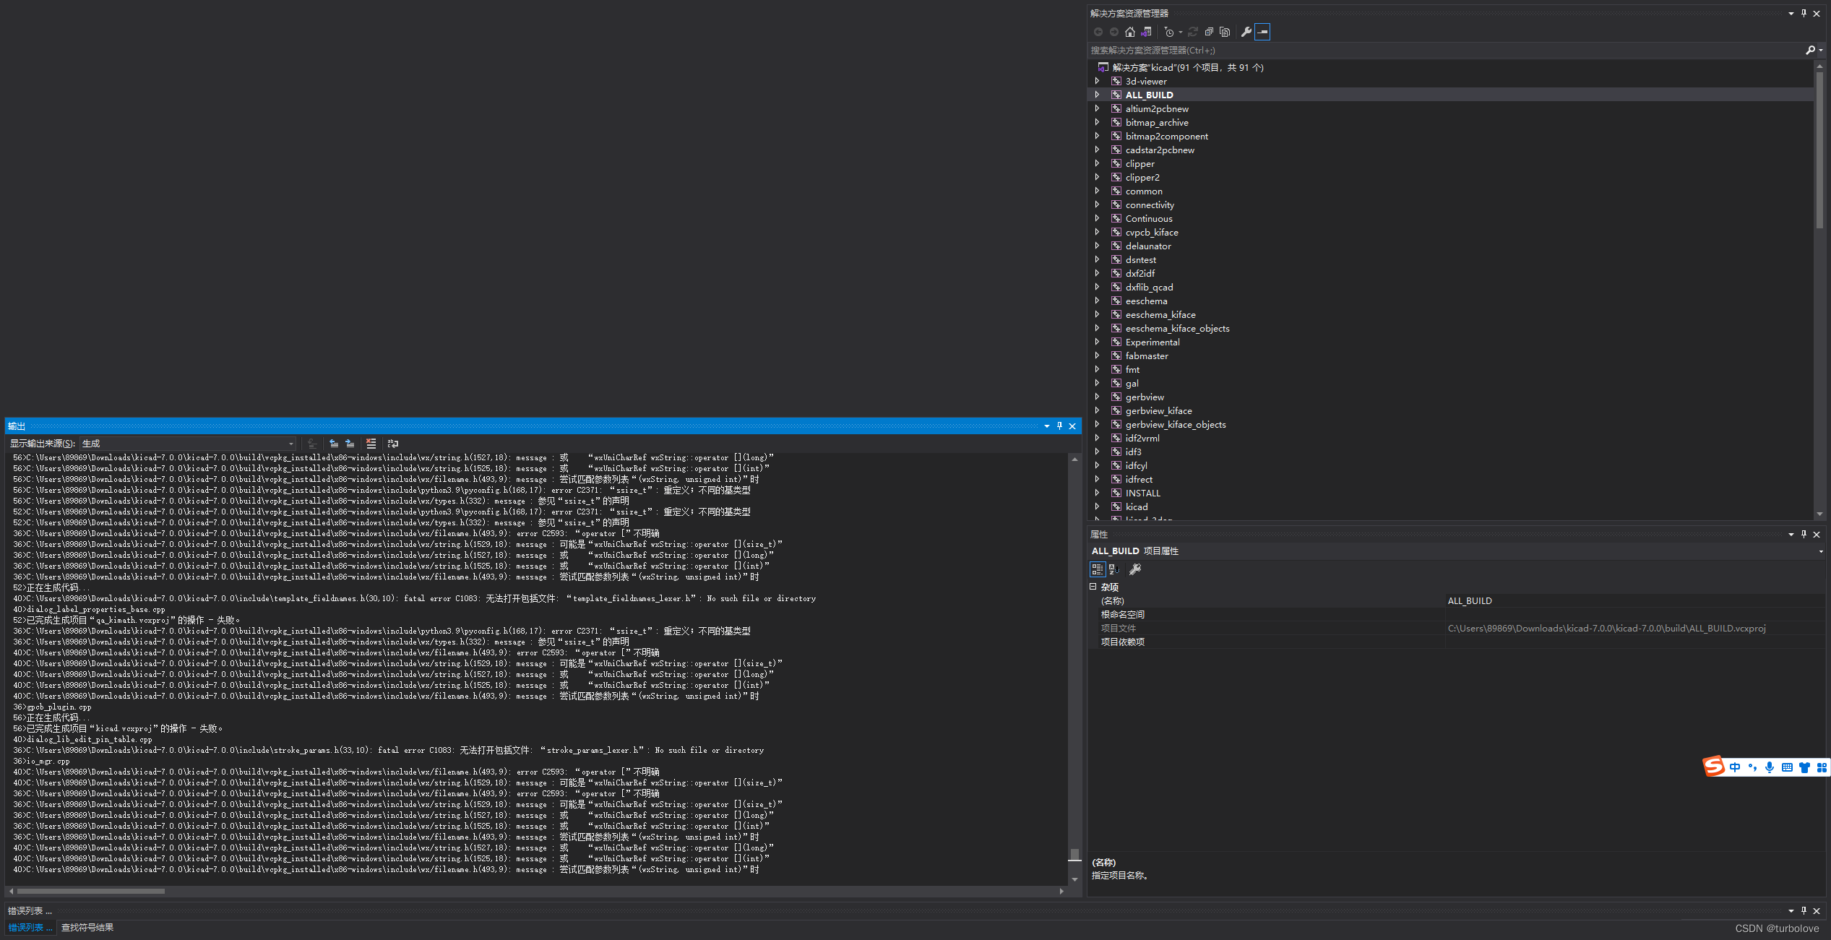Click the back arrow in Solution Explorer

(x=1098, y=32)
